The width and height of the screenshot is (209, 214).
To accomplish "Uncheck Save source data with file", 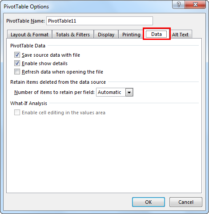I will click(17, 55).
